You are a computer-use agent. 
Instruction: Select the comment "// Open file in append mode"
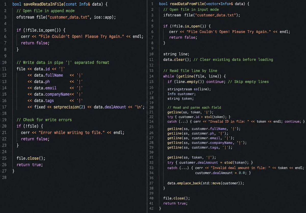(46, 11)
